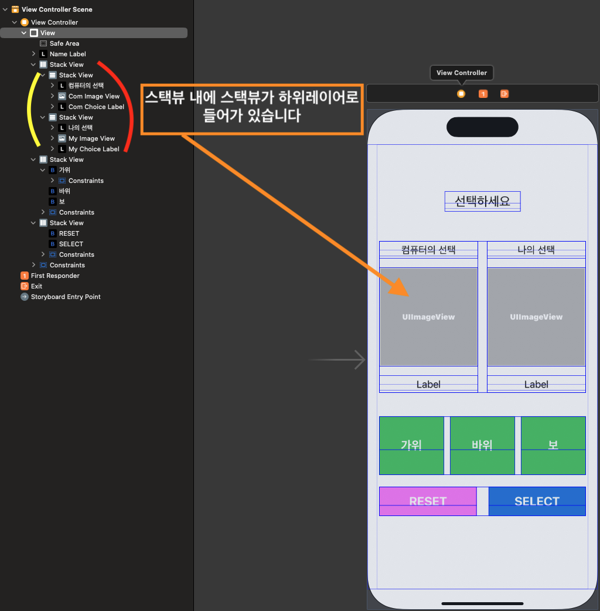Click the View Controller Scene storyboard icon
Image resolution: width=600 pixels, height=611 pixels.
click(x=15, y=9)
